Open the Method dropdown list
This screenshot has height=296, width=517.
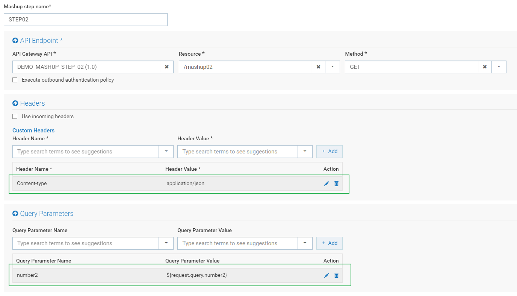tap(499, 67)
